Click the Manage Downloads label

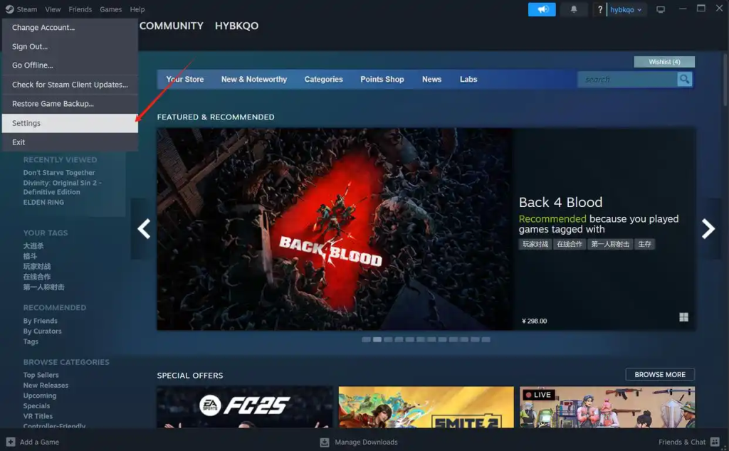pyautogui.click(x=366, y=442)
